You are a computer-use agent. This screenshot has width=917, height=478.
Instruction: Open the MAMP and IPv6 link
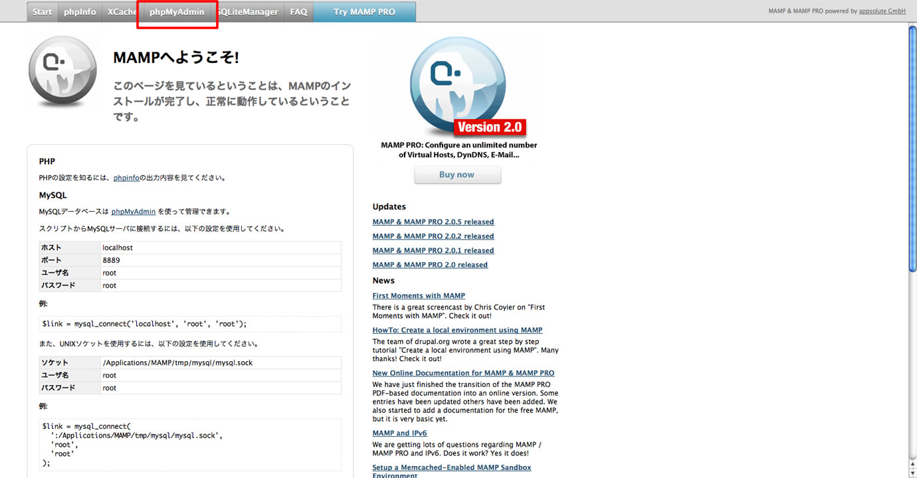pos(399,434)
